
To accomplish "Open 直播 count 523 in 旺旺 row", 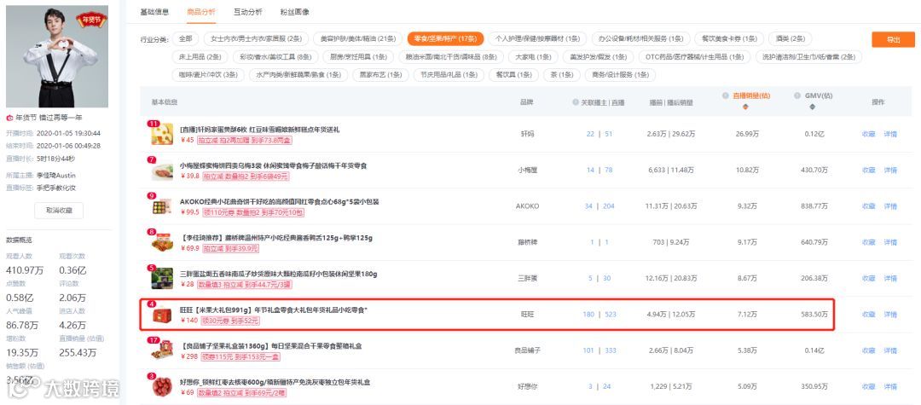I will coord(611,315).
